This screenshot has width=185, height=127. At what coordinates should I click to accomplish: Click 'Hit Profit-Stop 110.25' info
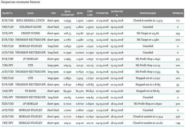coord(148,65)
